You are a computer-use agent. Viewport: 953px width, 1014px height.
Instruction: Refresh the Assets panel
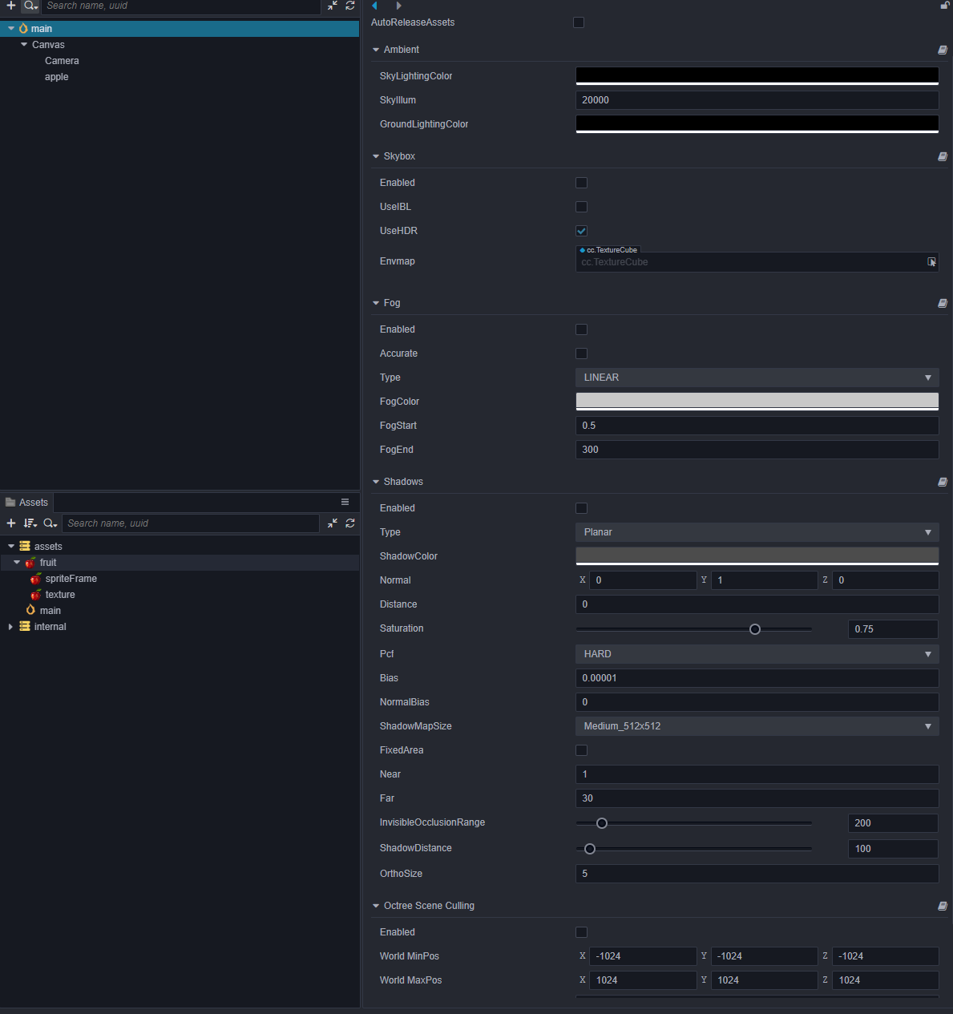tap(350, 523)
